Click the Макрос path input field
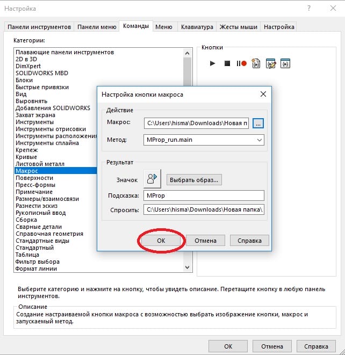Image resolution: width=345 pixels, height=355 pixels. pos(196,123)
